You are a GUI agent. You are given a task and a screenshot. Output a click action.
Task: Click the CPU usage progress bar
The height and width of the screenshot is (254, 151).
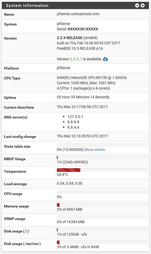102,192
